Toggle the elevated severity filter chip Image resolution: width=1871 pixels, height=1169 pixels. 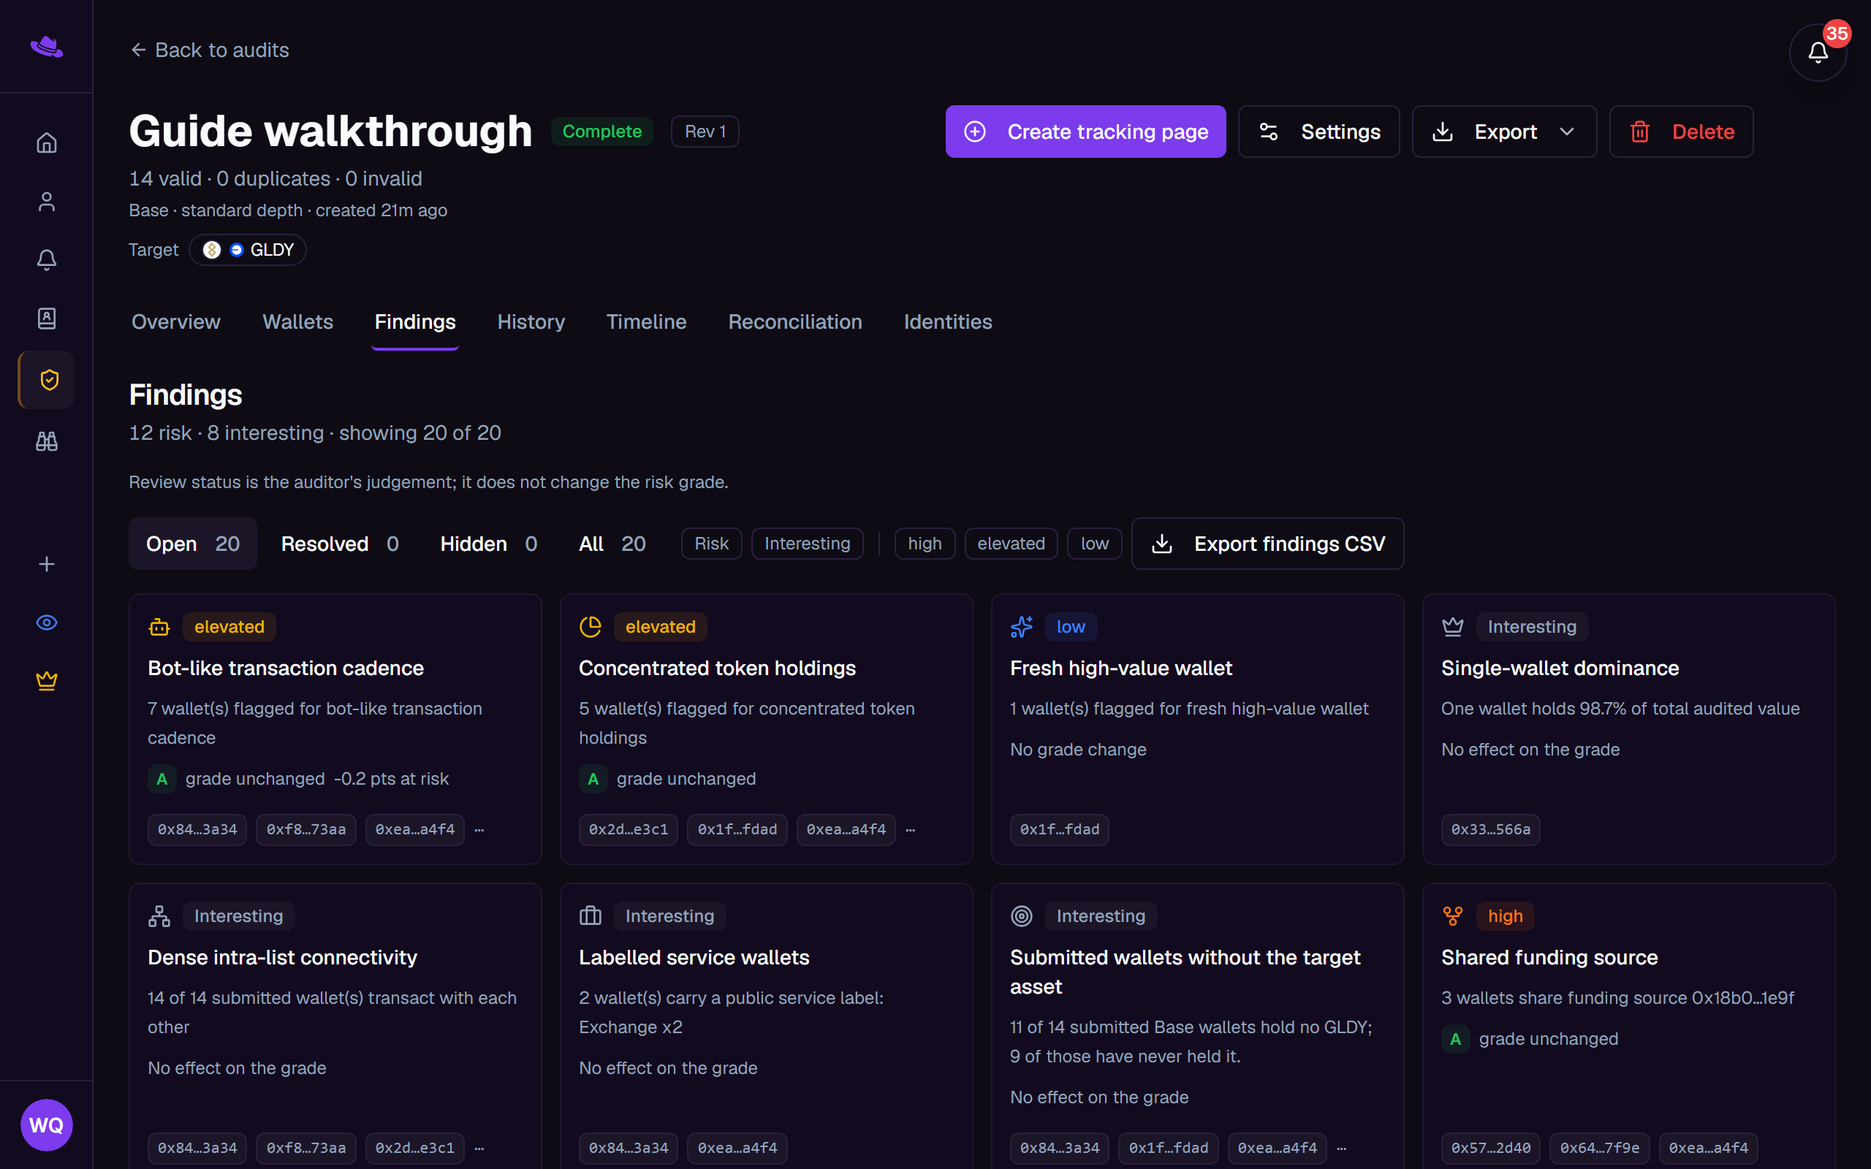tap(1012, 544)
